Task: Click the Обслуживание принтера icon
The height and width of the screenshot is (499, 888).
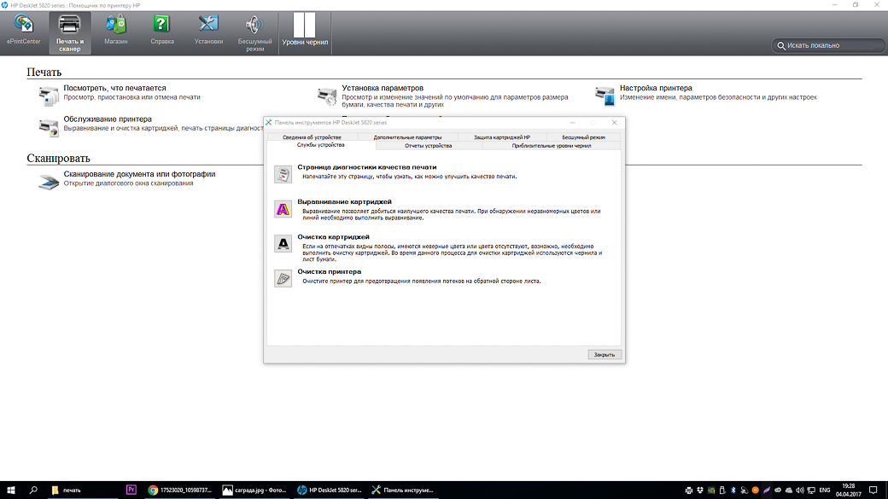Action: pyautogui.click(x=48, y=127)
